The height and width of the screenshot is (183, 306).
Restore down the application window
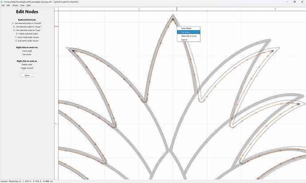(294, 2)
